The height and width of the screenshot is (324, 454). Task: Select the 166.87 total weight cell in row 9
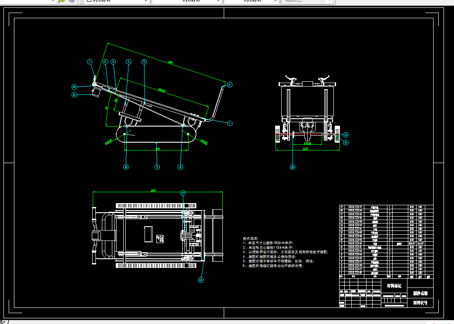[x=420, y=244]
